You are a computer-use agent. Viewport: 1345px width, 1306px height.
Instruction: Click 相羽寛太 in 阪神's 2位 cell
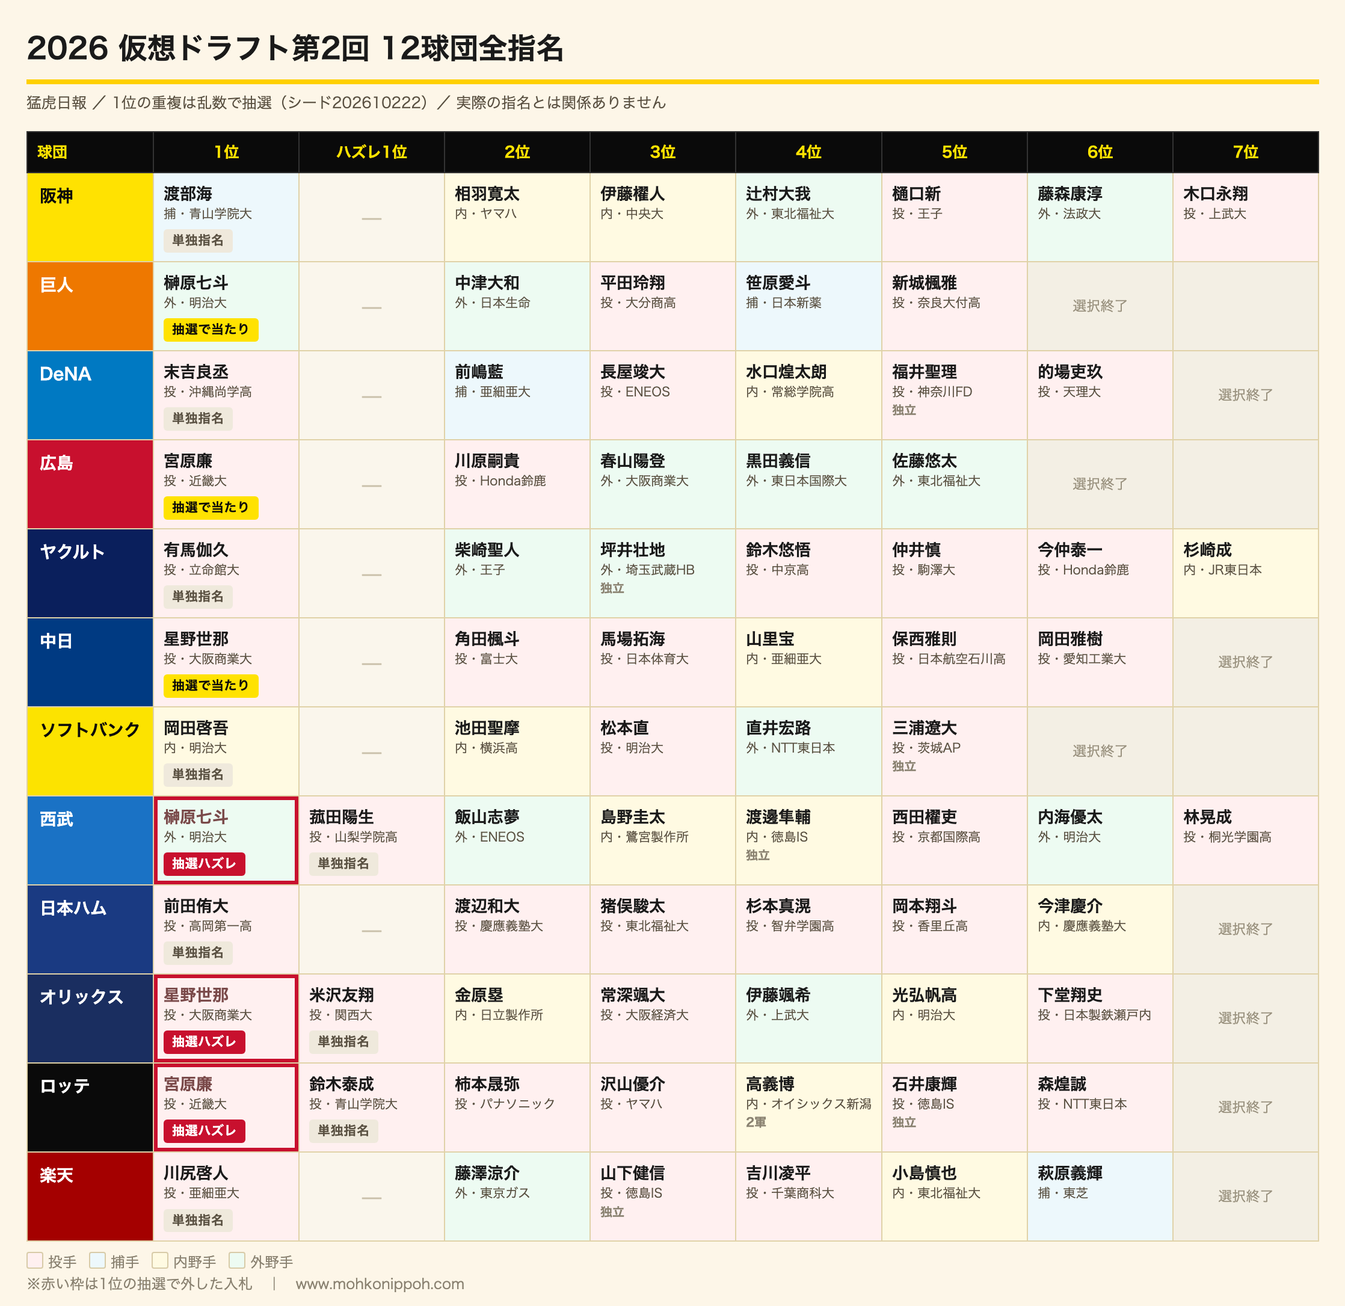pyautogui.click(x=487, y=194)
